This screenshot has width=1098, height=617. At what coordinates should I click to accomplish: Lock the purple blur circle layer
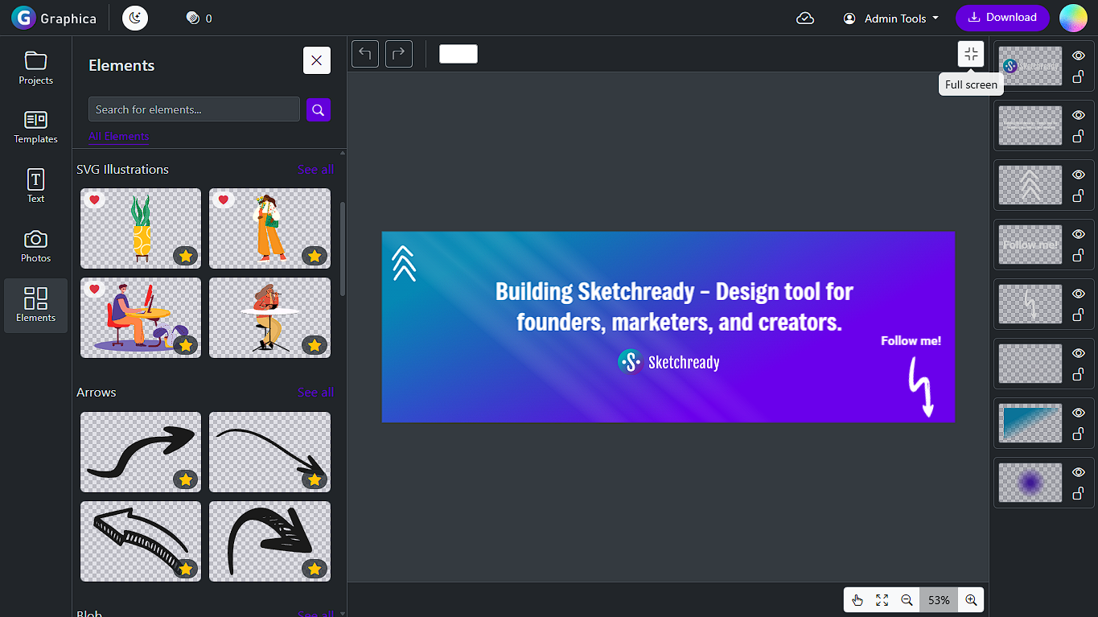point(1078,493)
